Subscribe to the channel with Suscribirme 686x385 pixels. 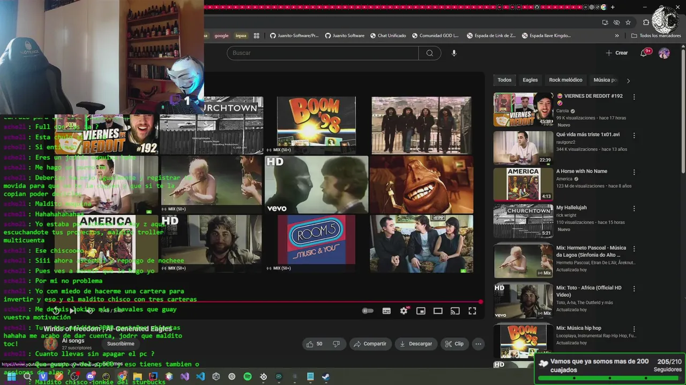121,344
